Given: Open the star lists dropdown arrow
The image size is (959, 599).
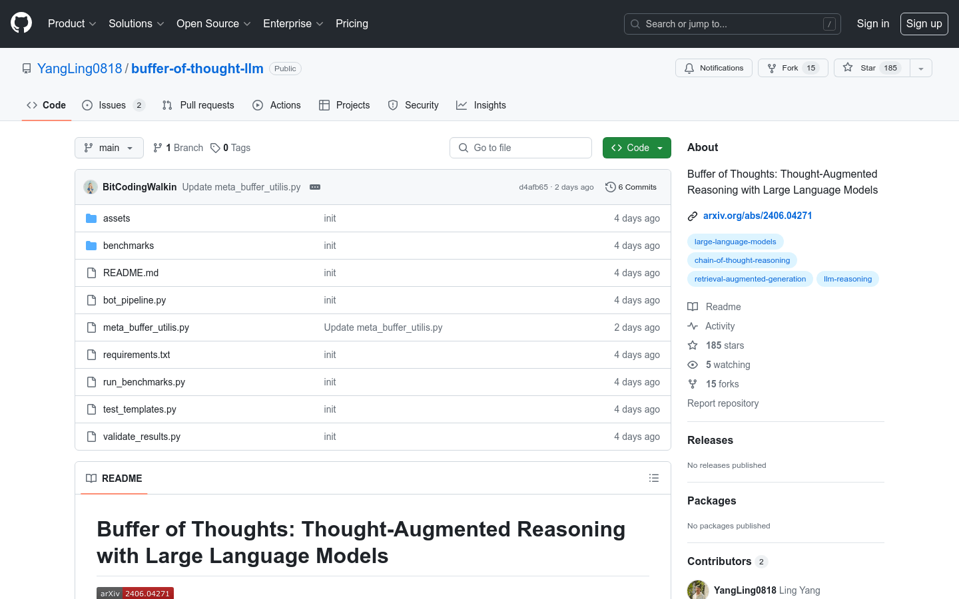Looking at the screenshot, I should click(x=921, y=68).
